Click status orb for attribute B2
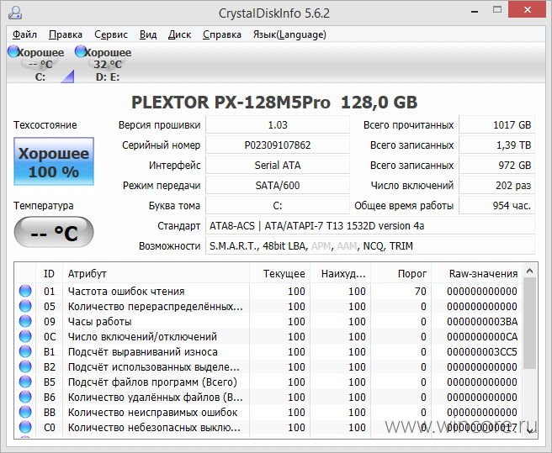 25,366
